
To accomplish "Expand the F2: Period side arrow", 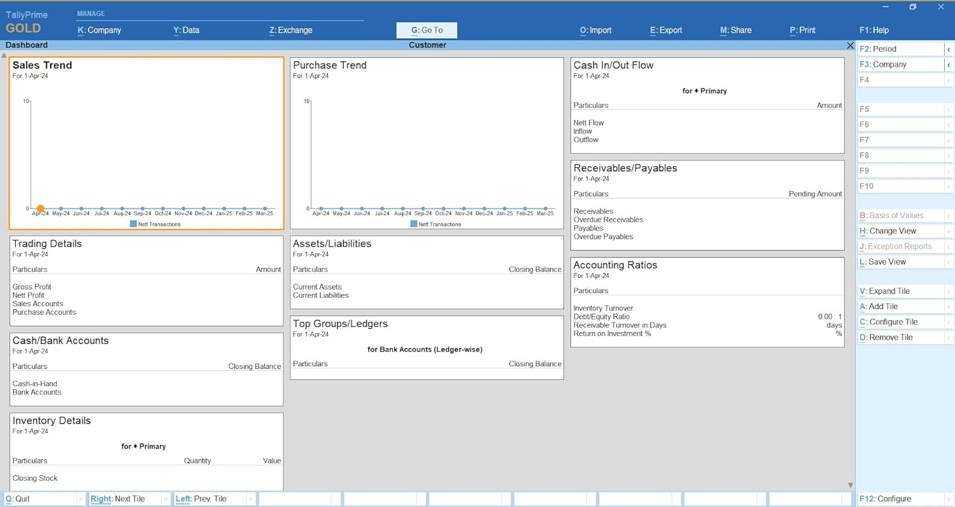I will [949, 49].
